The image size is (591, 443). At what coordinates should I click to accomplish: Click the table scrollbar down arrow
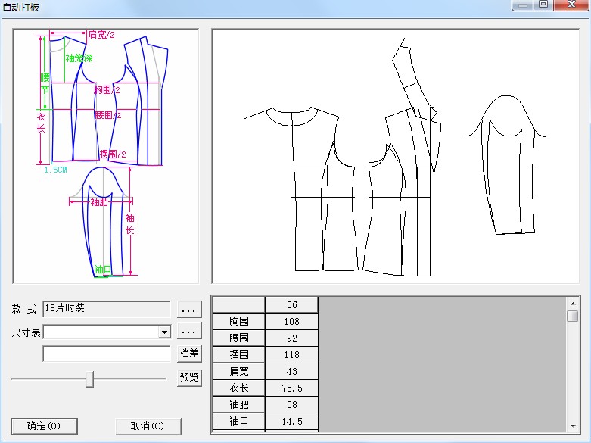click(x=573, y=426)
